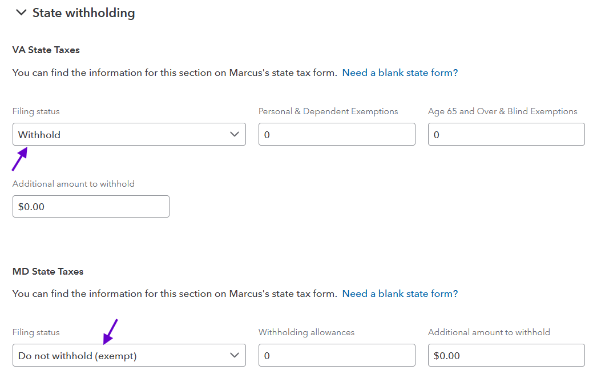Image resolution: width=597 pixels, height=378 pixels.
Task: Click Age 65 and Over & Blind label
Action: click(502, 112)
